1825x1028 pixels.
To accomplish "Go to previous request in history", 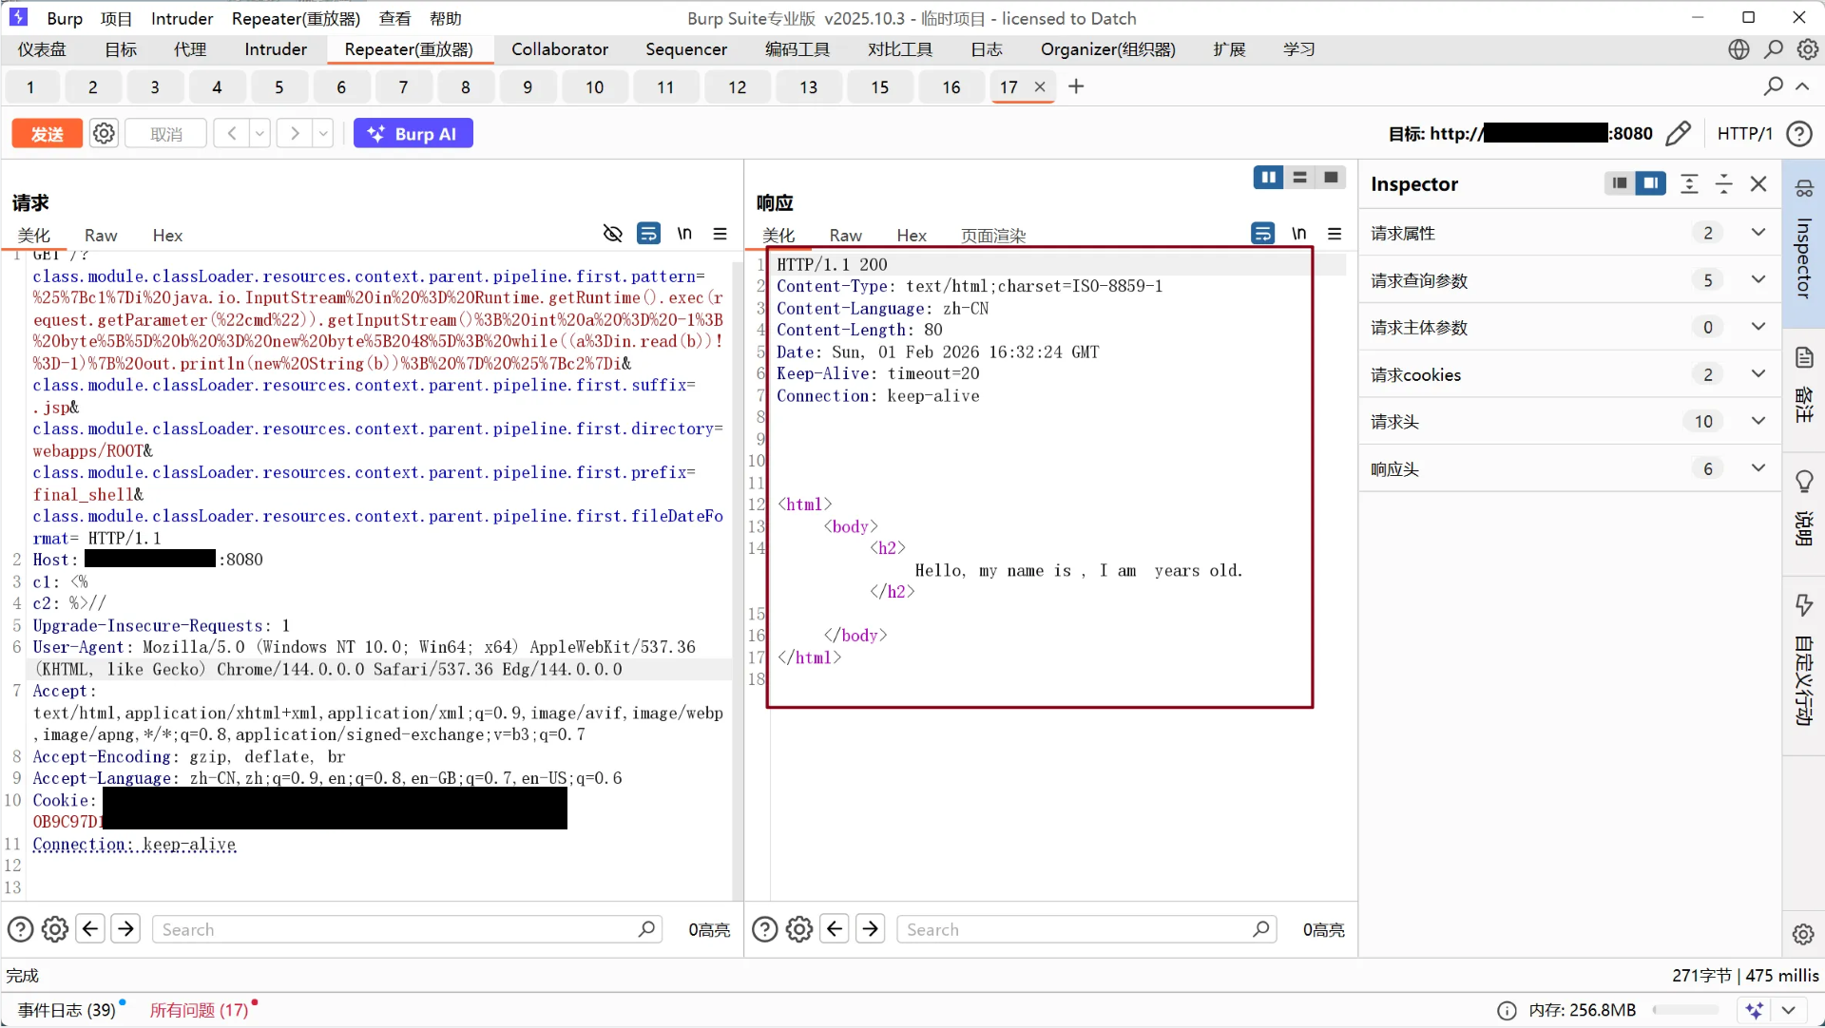I will click(232, 134).
